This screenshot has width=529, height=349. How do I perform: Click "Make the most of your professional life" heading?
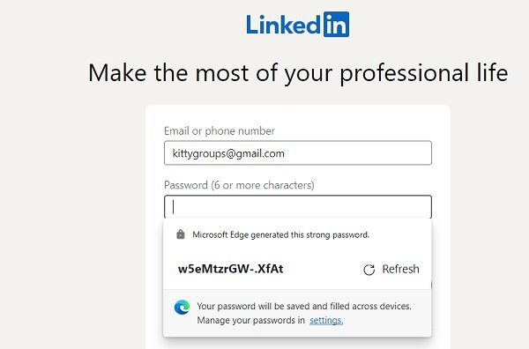point(298,73)
